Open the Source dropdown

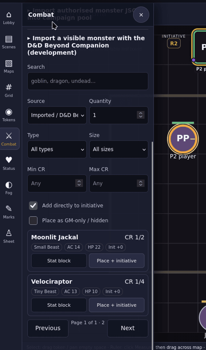[x=57, y=115]
